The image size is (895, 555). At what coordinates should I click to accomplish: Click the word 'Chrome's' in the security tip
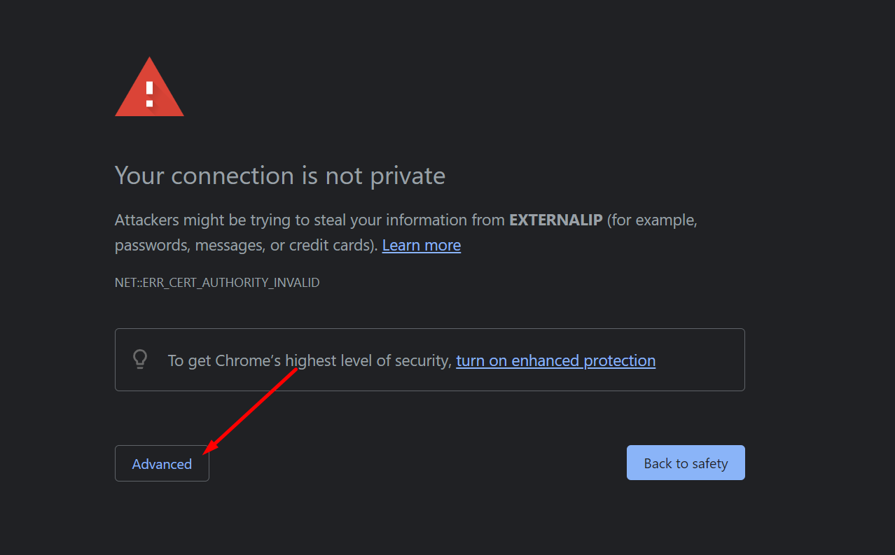[248, 360]
